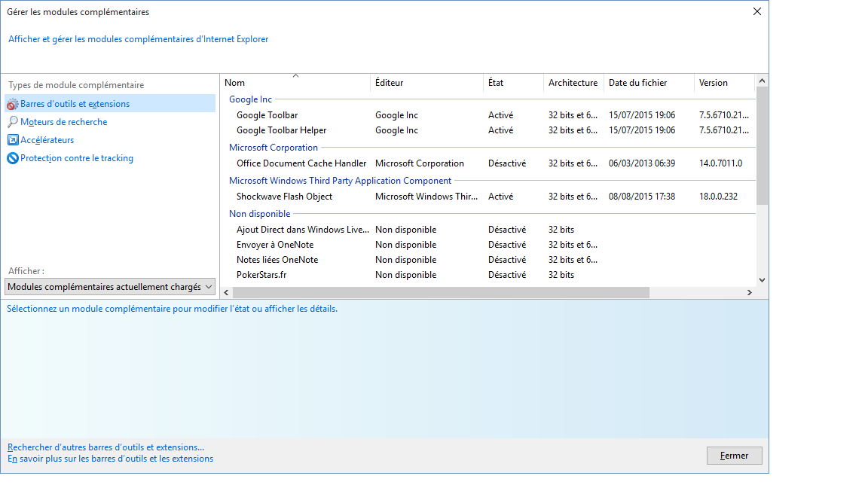This screenshot has width=868, height=488.
Task: Open Rechercher d'autres barres d'outils et extensions link
Action: 105,447
